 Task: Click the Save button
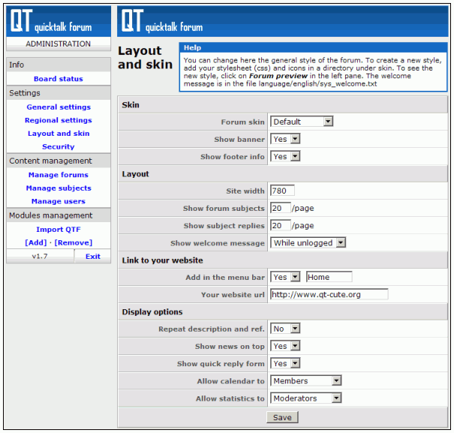pos(282,417)
